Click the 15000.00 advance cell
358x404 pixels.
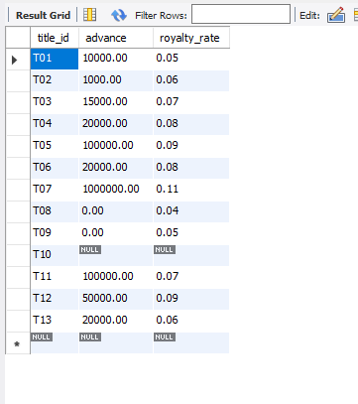(x=116, y=102)
